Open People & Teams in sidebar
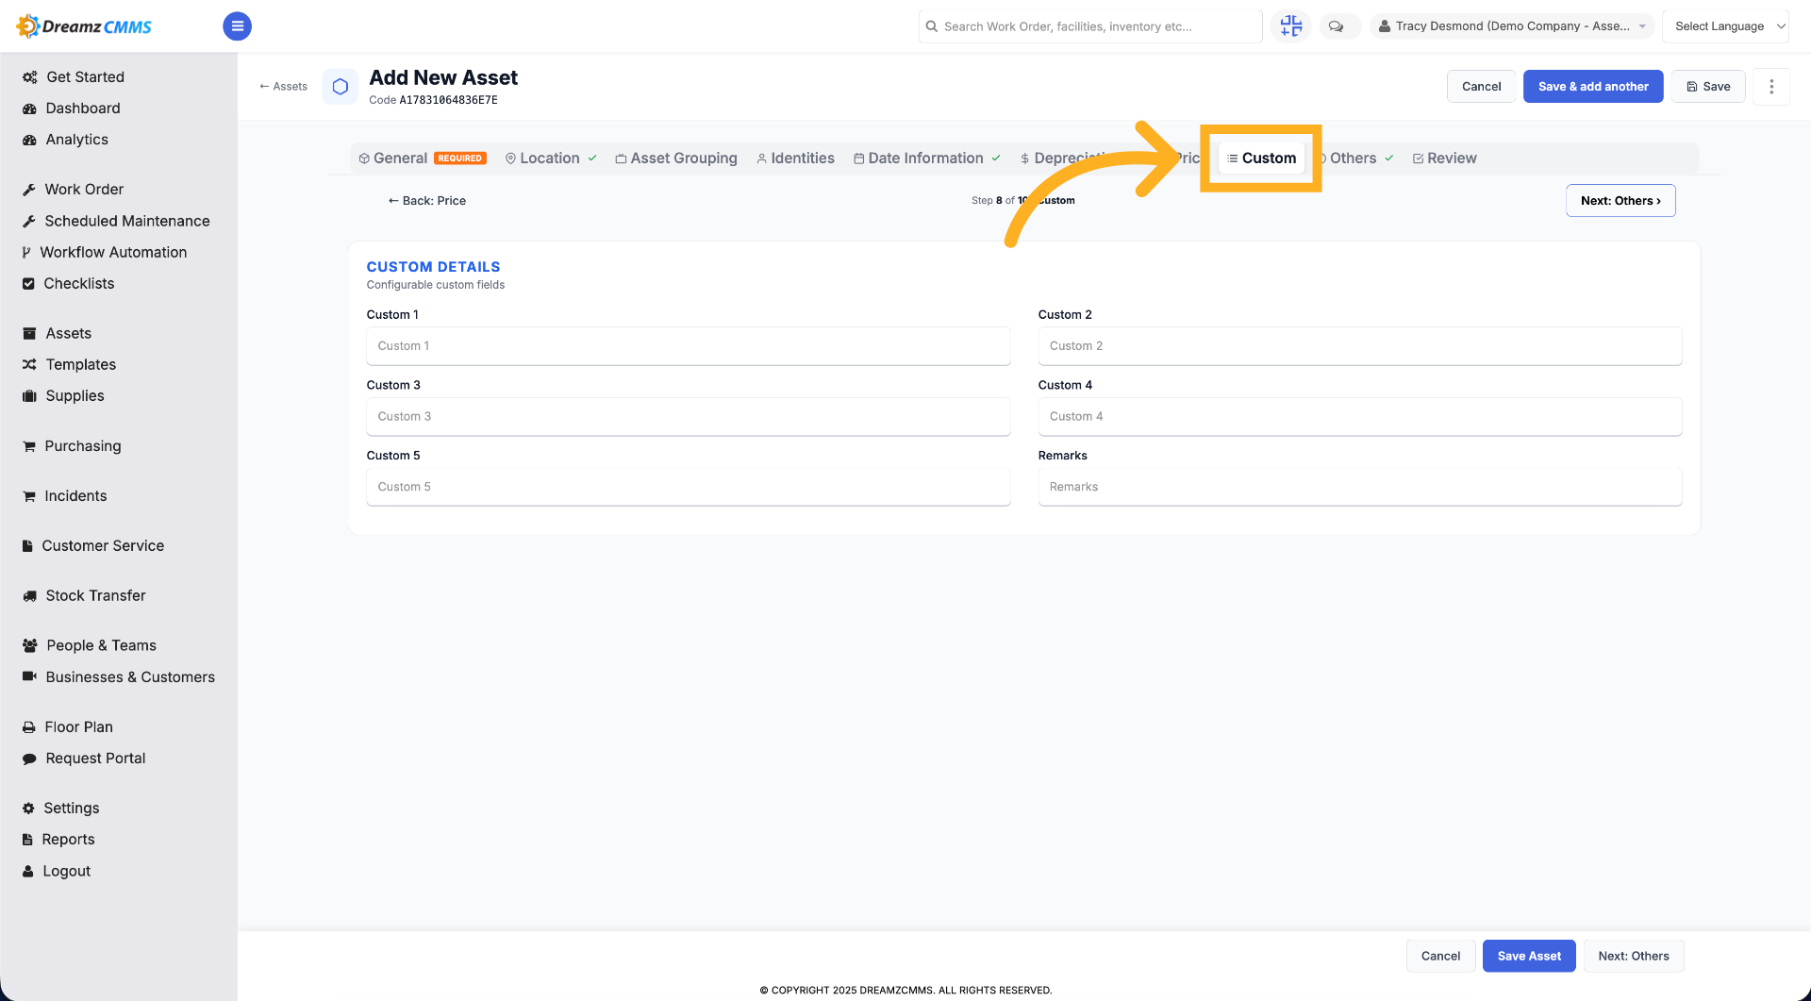 click(x=90, y=645)
